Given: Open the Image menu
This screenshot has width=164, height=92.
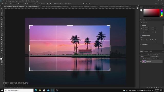Looking at the screenshot, I should [10, 1].
